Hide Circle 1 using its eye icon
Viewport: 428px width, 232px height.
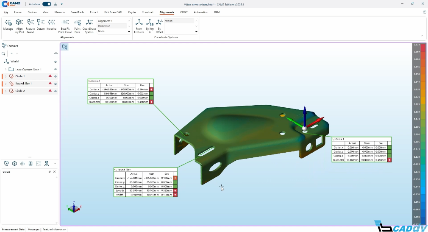tap(56, 76)
